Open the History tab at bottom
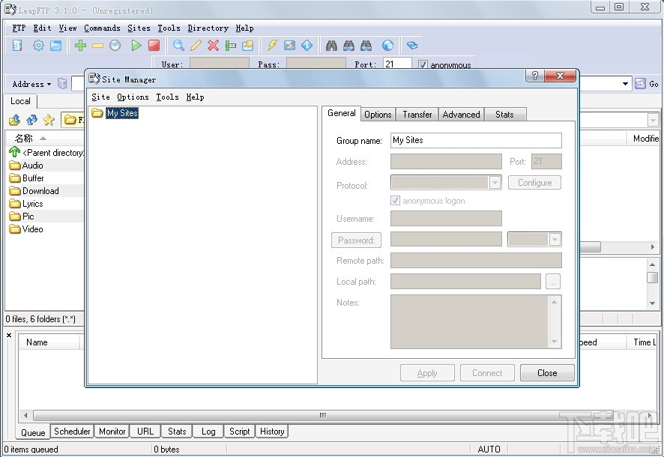664x457 pixels. tap(272, 432)
